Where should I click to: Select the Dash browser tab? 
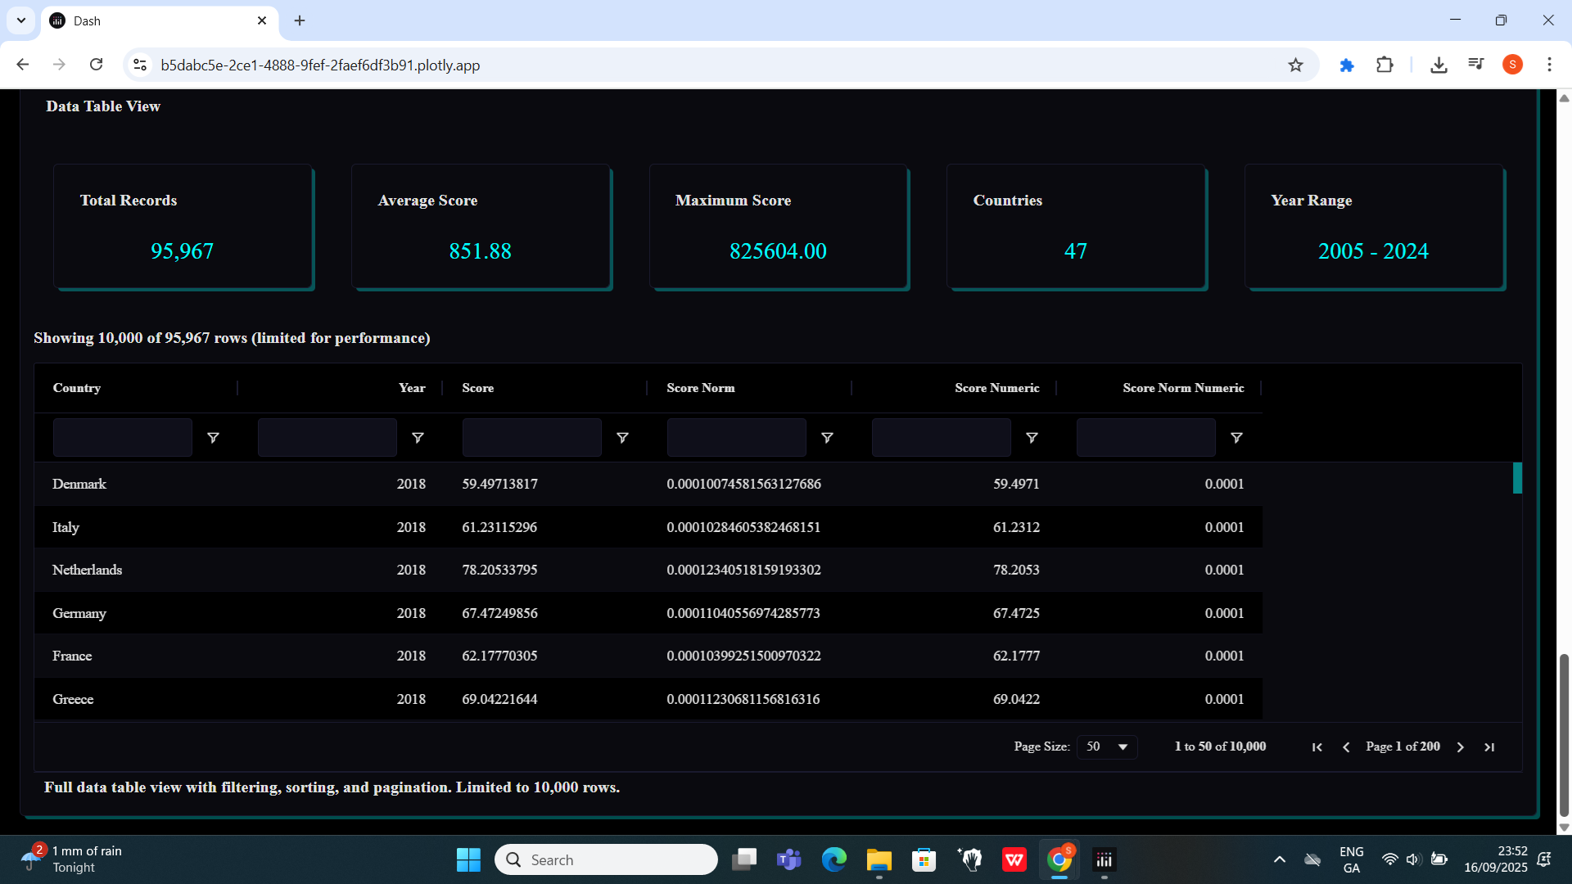156,21
